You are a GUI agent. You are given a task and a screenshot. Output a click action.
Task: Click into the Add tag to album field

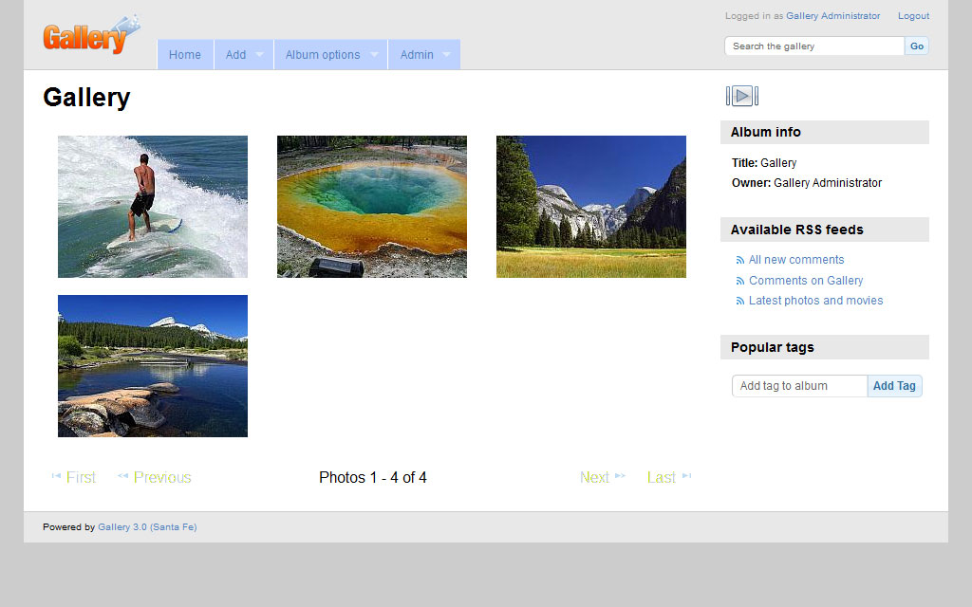click(x=799, y=386)
